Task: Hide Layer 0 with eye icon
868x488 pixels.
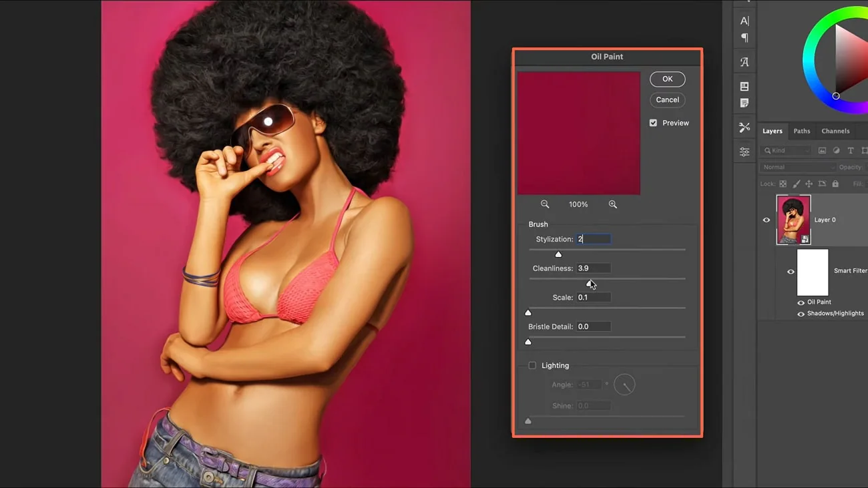Action: pyautogui.click(x=767, y=220)
